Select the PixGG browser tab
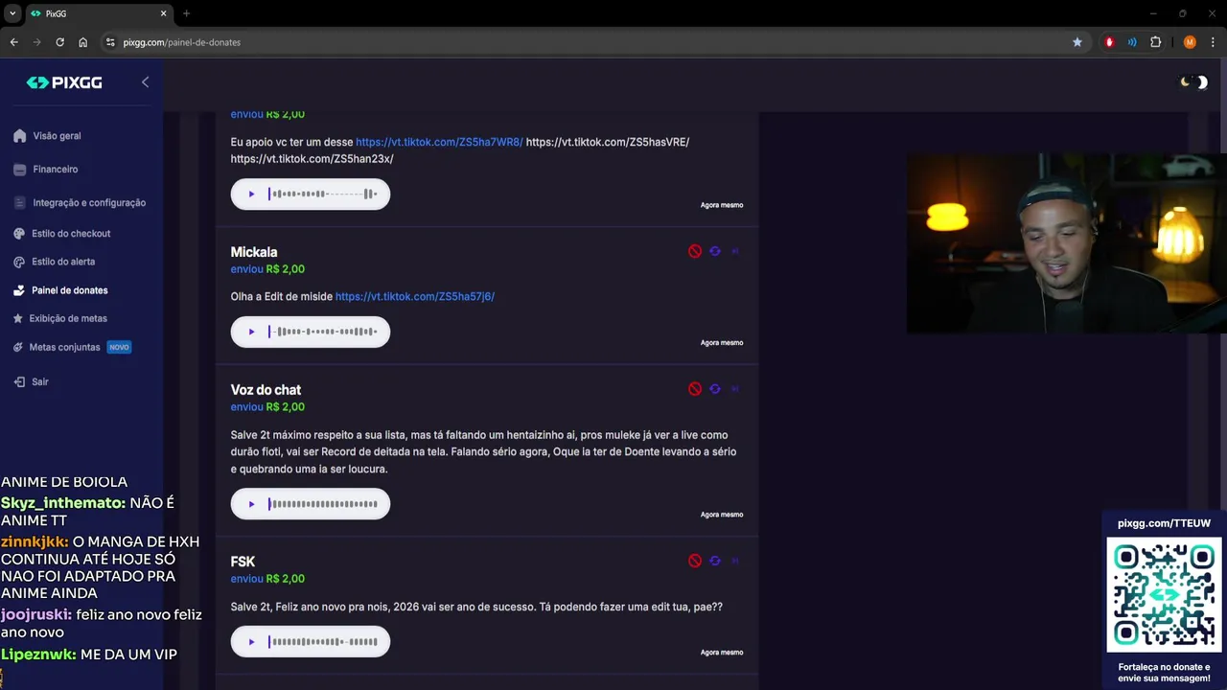 point(99,13)
